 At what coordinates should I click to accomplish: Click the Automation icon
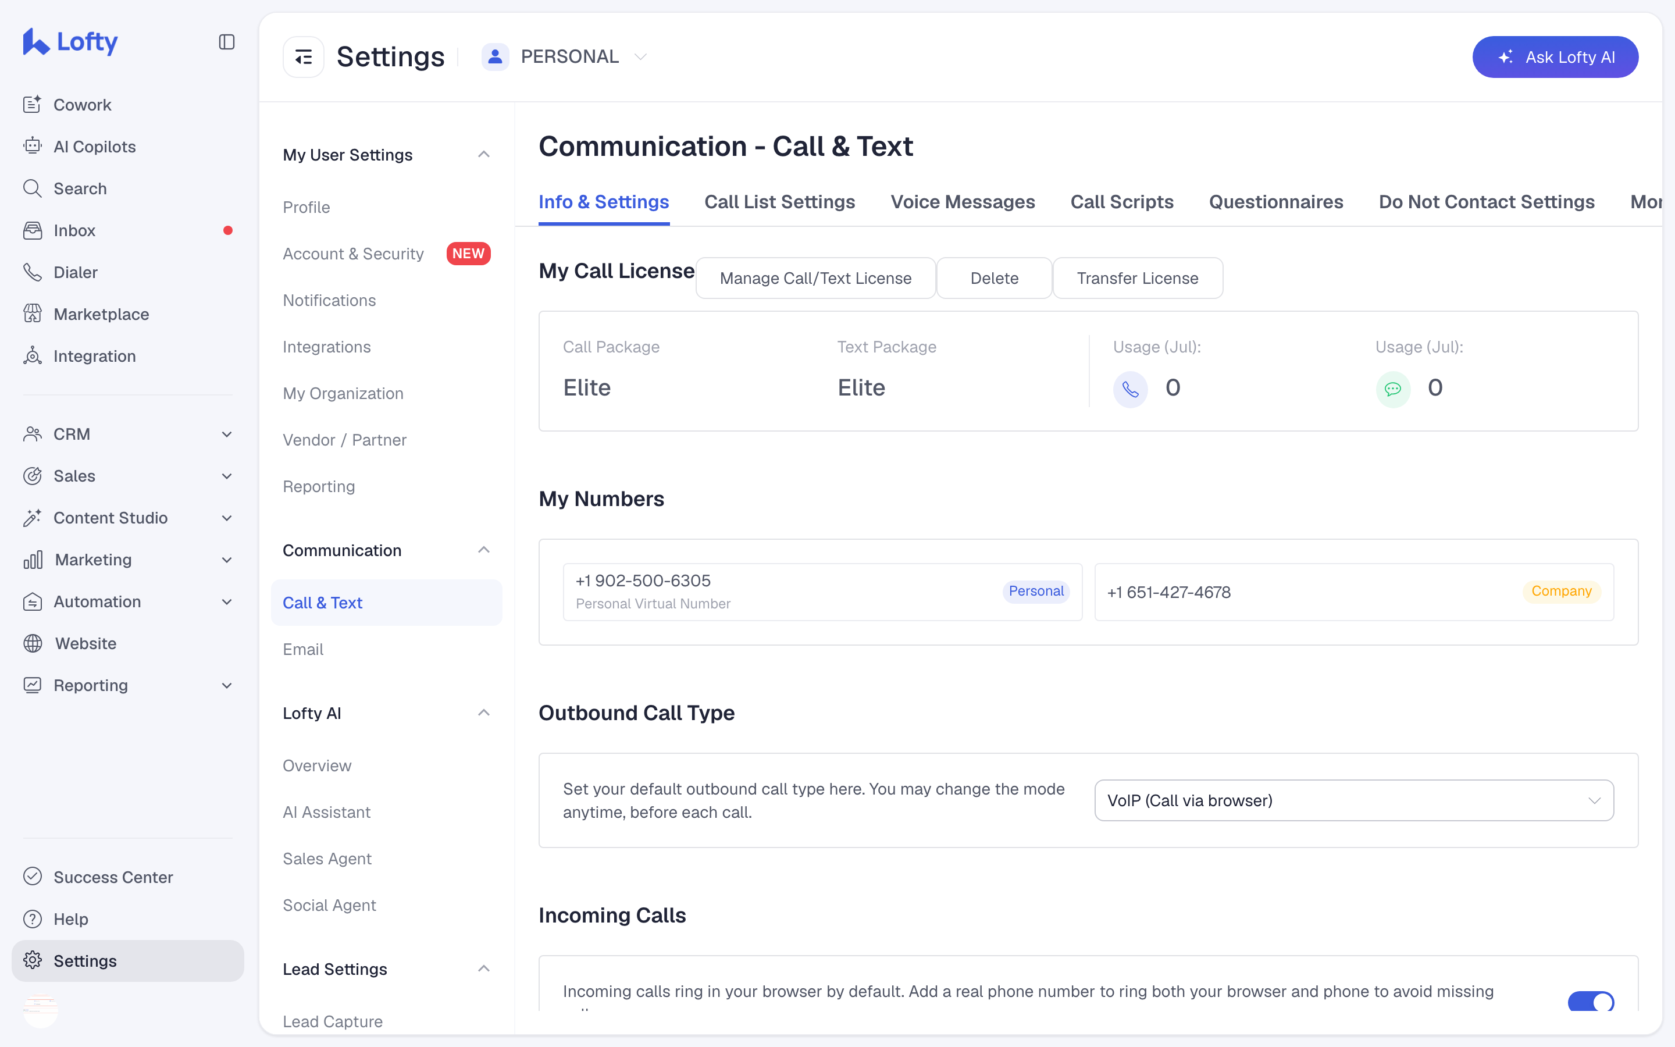tap(33, 602)
